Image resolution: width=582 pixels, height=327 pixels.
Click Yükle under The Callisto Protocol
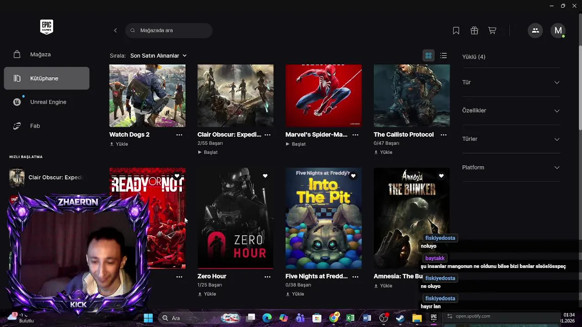point(383,152)
